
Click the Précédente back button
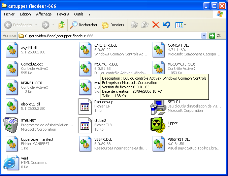coord(19,25)
